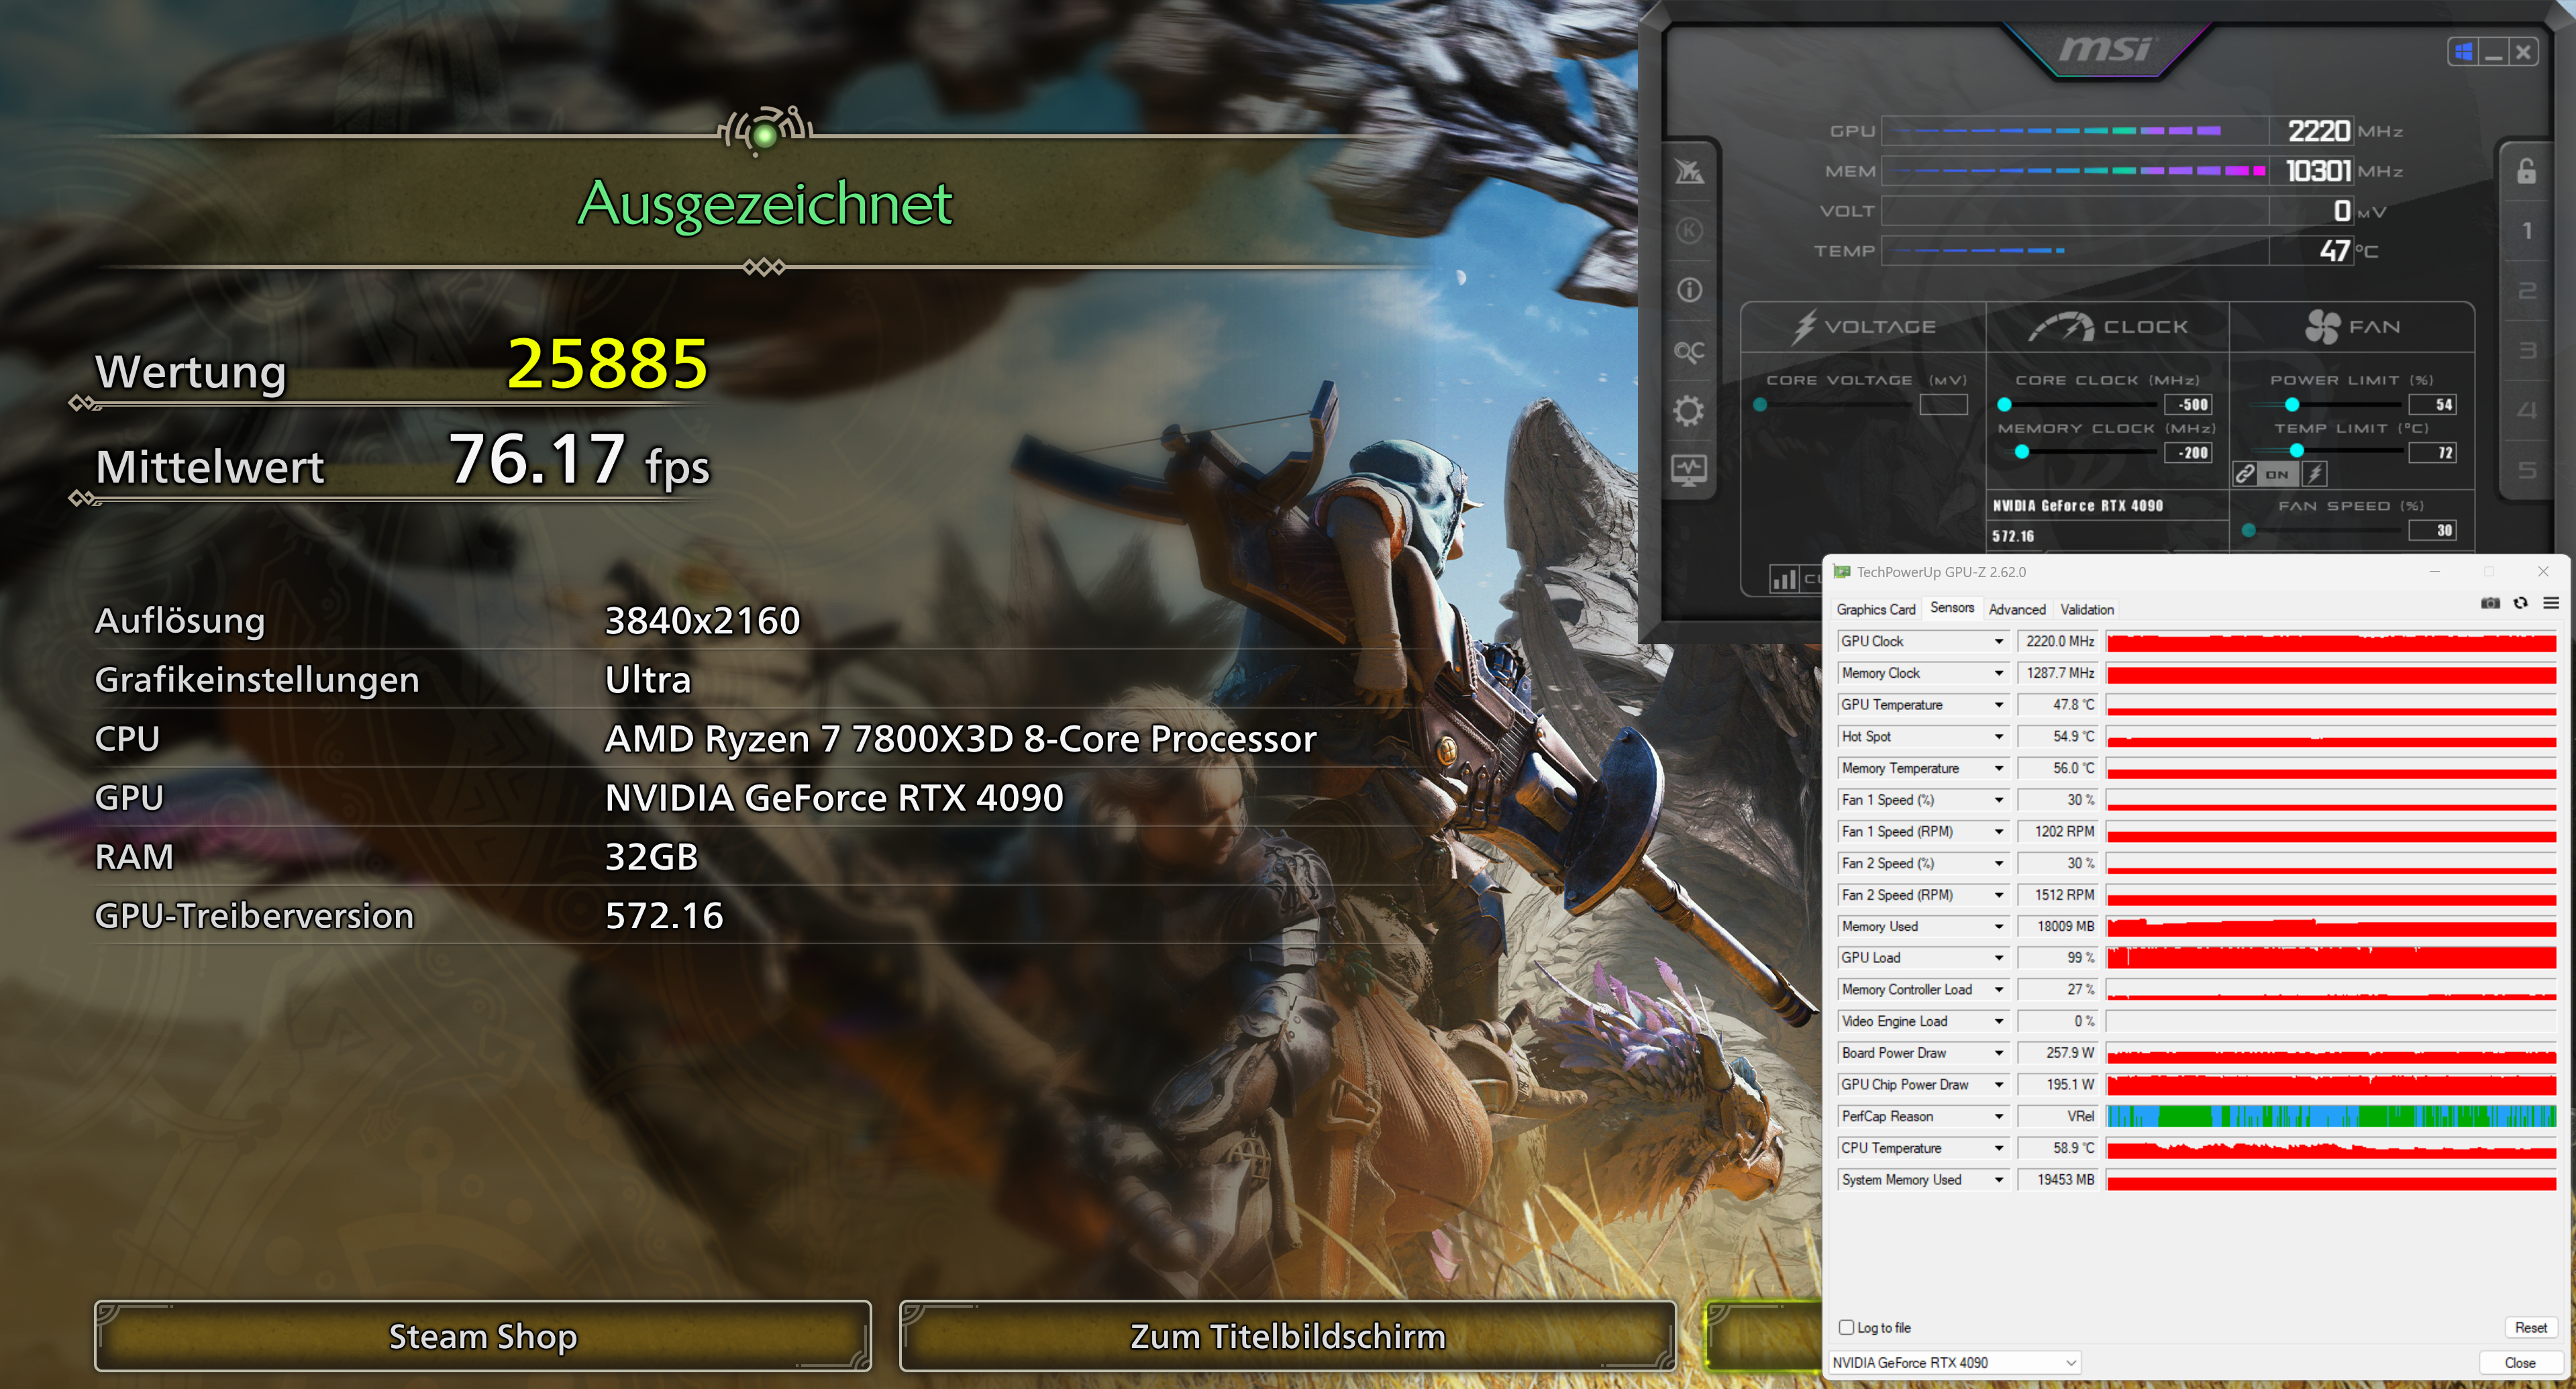
Task: Click the information icon in Afterburner sidebar
Action: click(1689, 290)
